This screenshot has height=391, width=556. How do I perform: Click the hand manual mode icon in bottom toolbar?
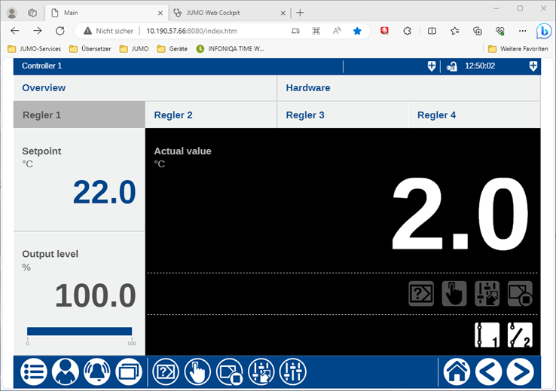pyautogui.click(x=197, y=372)
